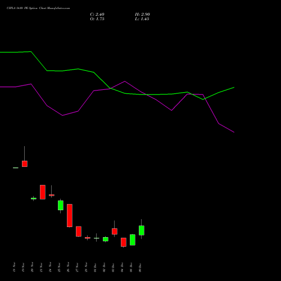The image size is (281, 281).
Task: Click the 03 Dec date label
Action: point(113,267)
